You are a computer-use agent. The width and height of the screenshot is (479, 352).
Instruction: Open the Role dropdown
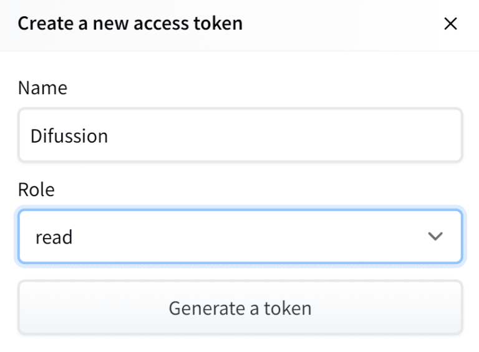pyautogui.click(x=240, y=237)
